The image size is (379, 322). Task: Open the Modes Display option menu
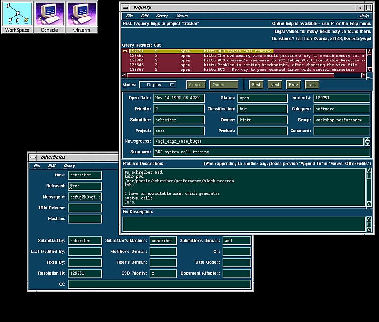158,85
